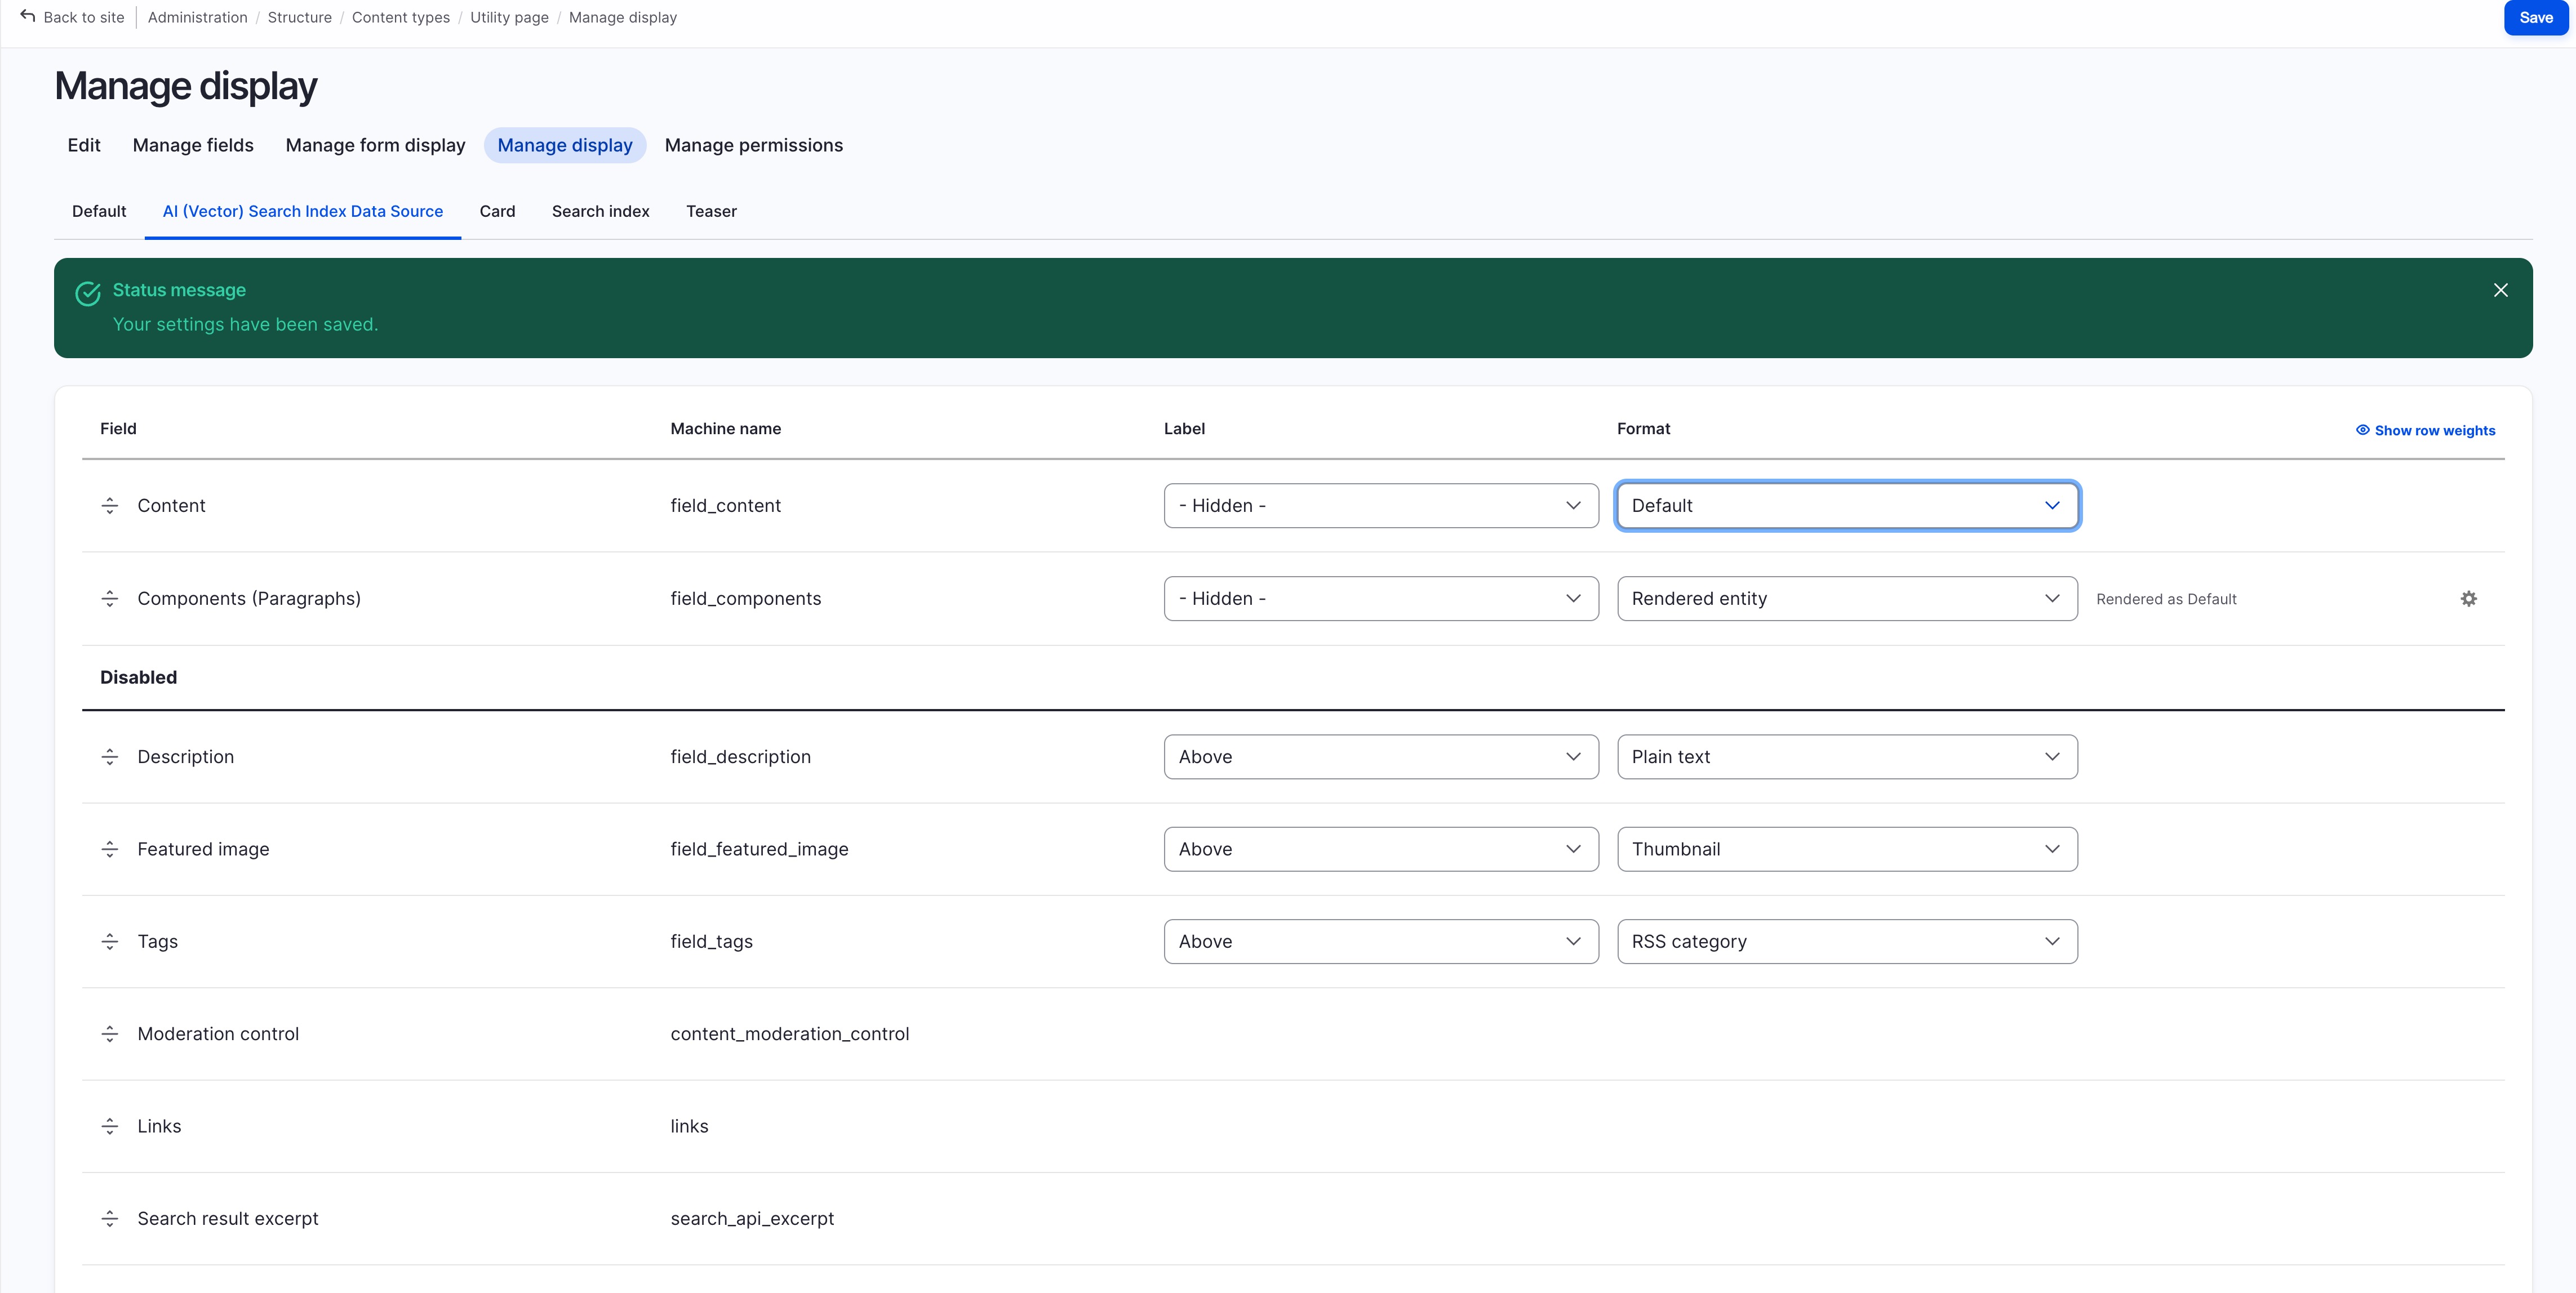Click the Description row drag handle
The image size is (2576, 1293).
[110, 756]
